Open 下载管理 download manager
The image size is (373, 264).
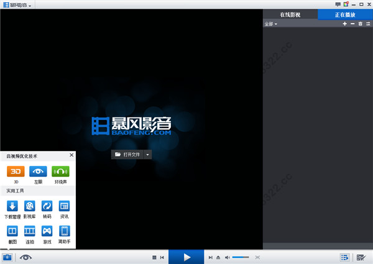pyautogui.click(x=12, y=206)
